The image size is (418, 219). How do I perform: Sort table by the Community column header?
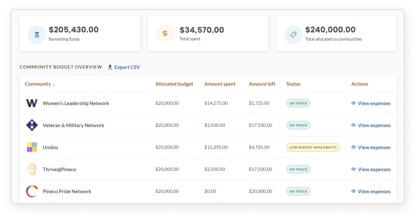[40, 84]
